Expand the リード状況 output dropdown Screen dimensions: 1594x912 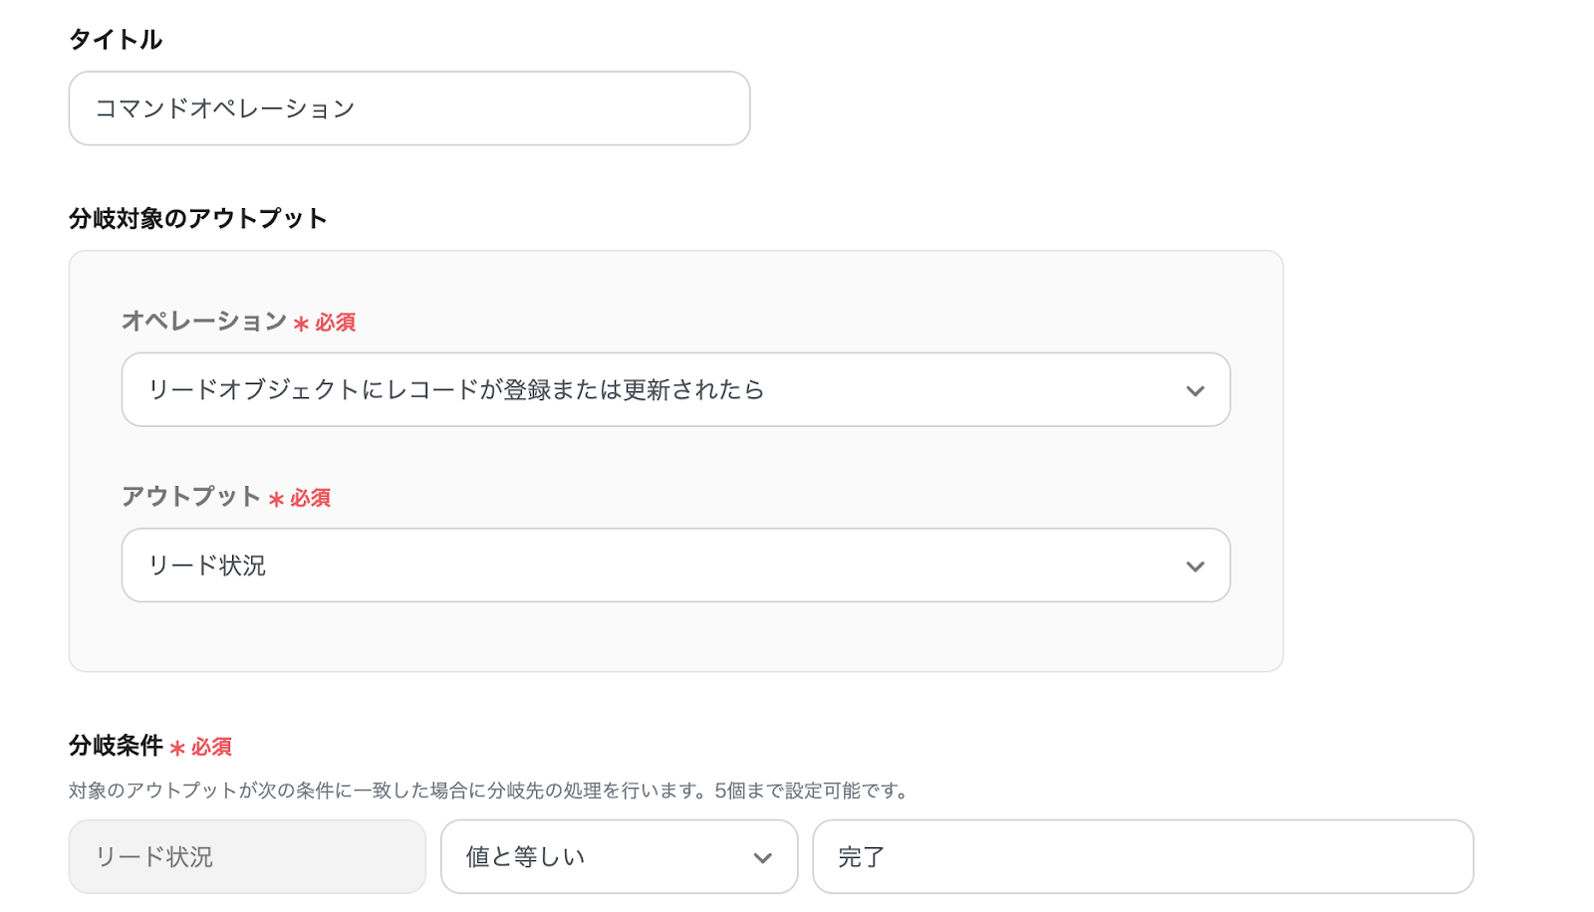(x=674, y=566)
